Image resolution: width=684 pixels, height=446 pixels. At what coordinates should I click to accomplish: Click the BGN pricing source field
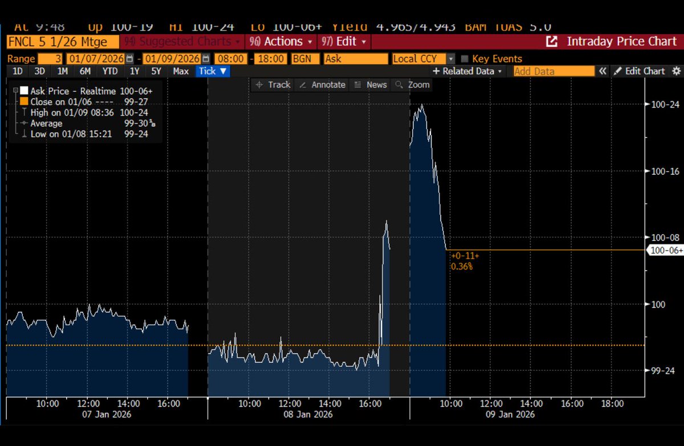coord(305,59)
